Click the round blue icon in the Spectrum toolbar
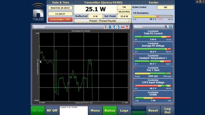 (x=110, y=27)
